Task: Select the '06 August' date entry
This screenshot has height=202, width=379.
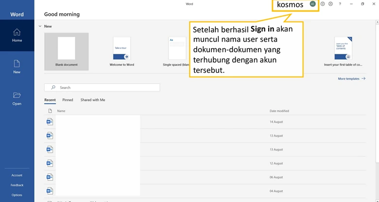Action: point(276,177)
